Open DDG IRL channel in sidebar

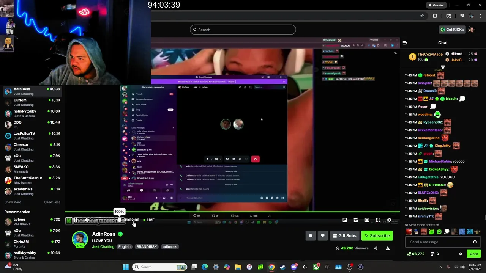coord(32,124)
